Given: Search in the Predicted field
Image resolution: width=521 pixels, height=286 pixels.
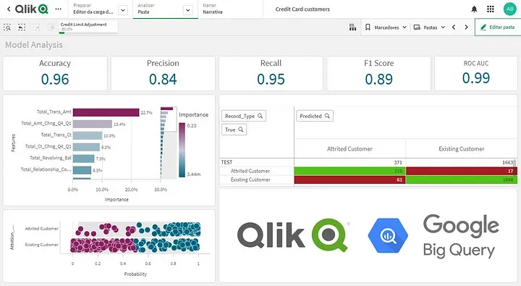Looking at the screenshot, I should pos(327,116).
